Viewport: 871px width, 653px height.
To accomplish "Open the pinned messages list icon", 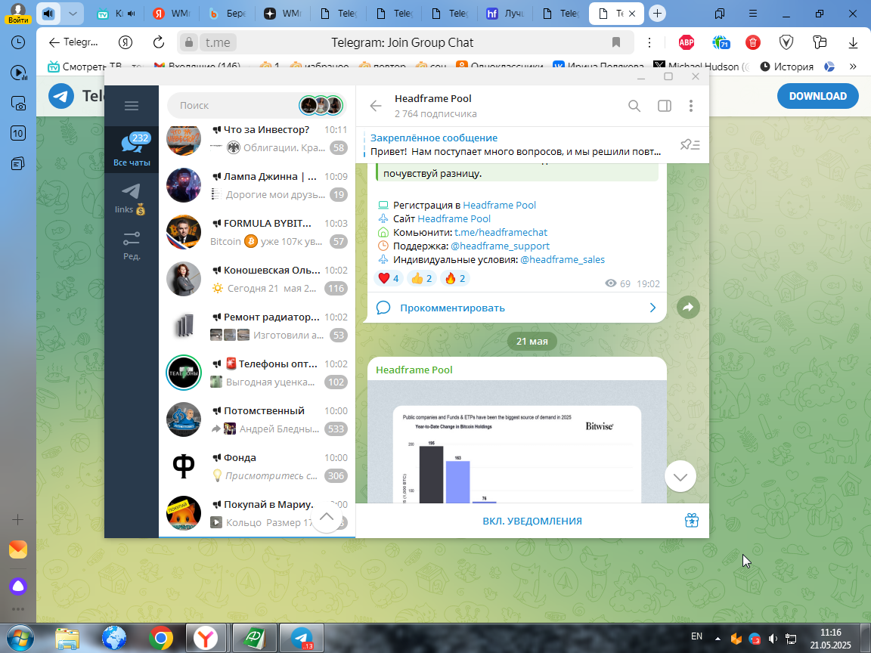I will (690, 145).
